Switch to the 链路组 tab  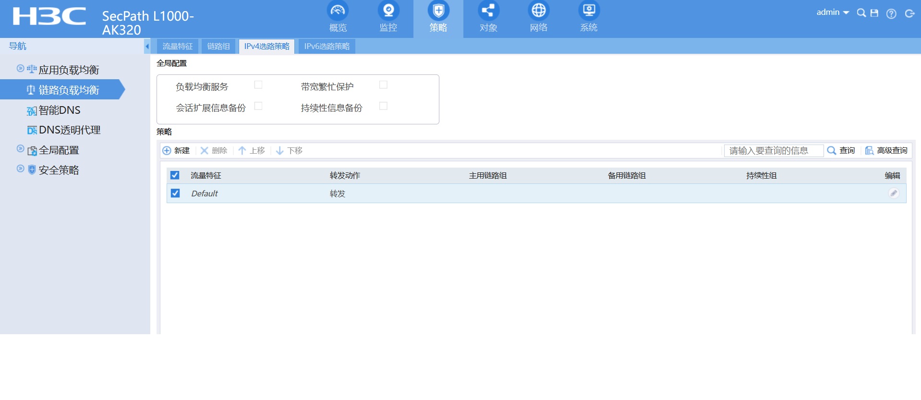coord(218,46)
